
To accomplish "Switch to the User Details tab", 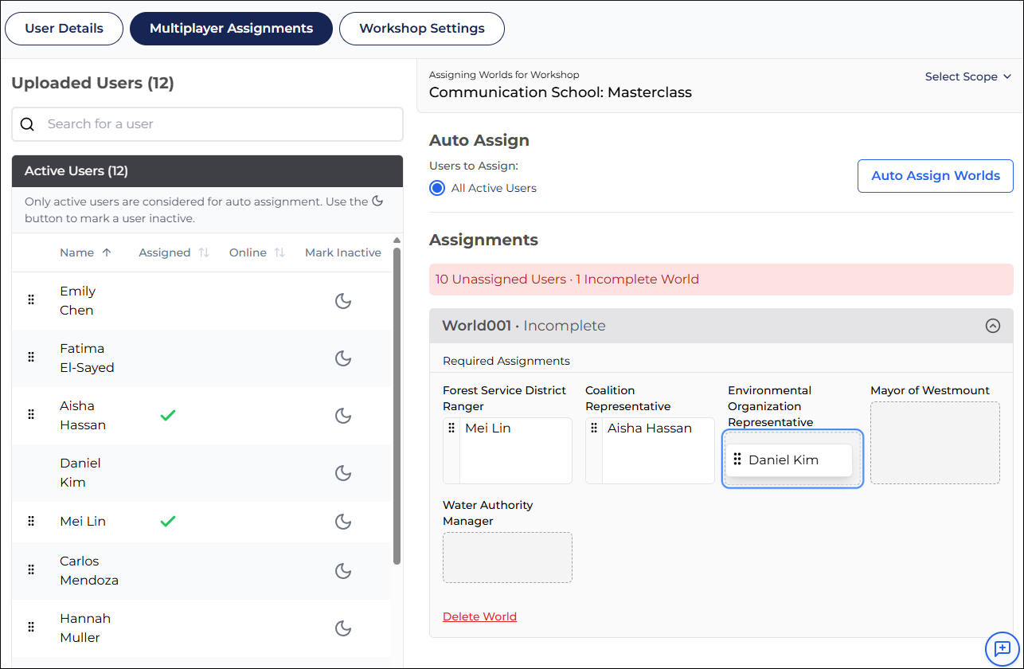I will coord(64,29).
